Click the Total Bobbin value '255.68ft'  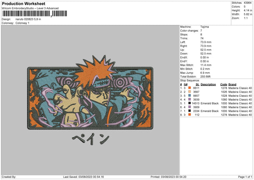point(205,76)
